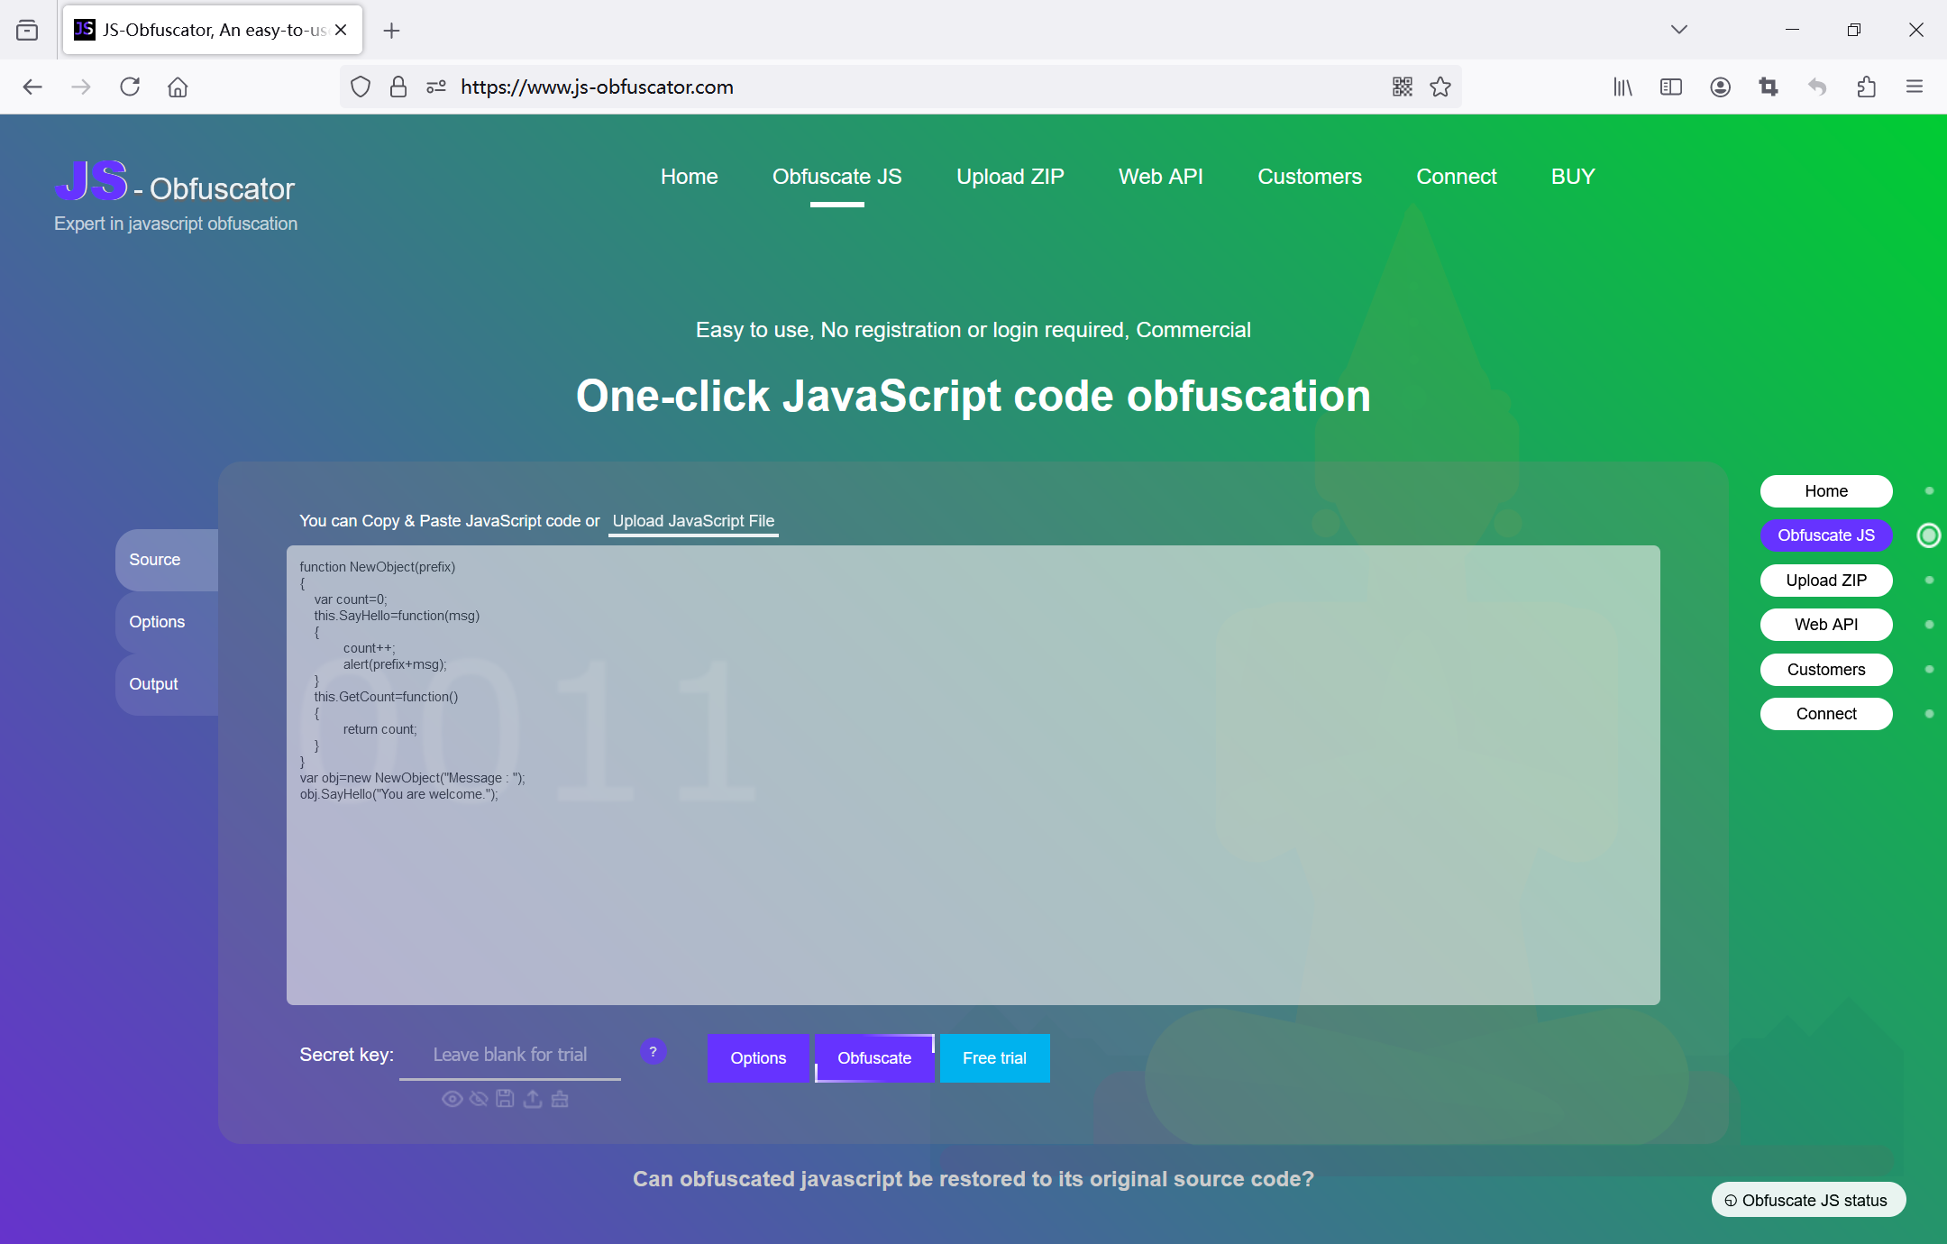The width and height of the screenshot is (1947, 1244).
Task: Click the QR code icon in address bar
Action: [1402, 87]
